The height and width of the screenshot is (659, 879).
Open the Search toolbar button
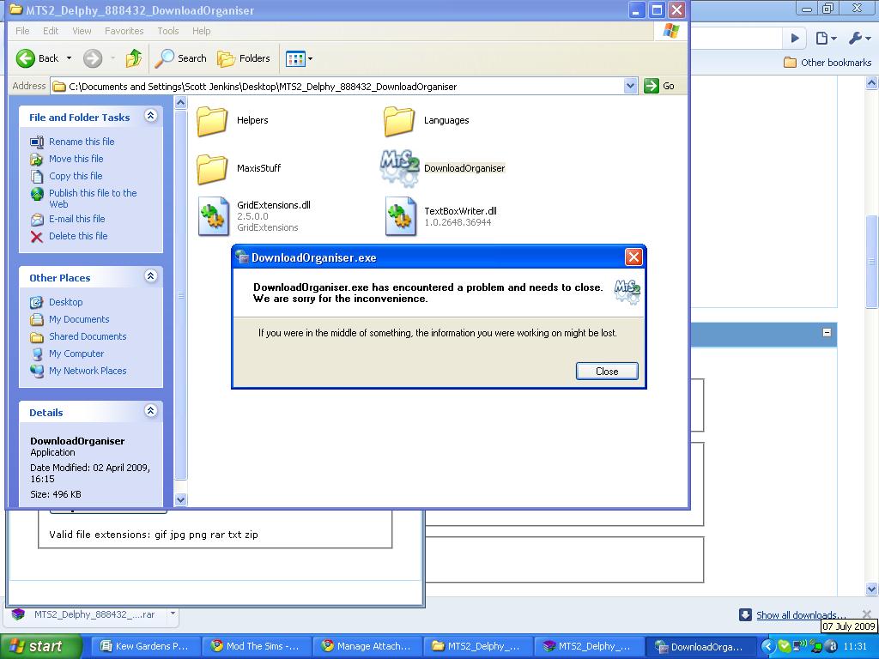coord(181,58)
